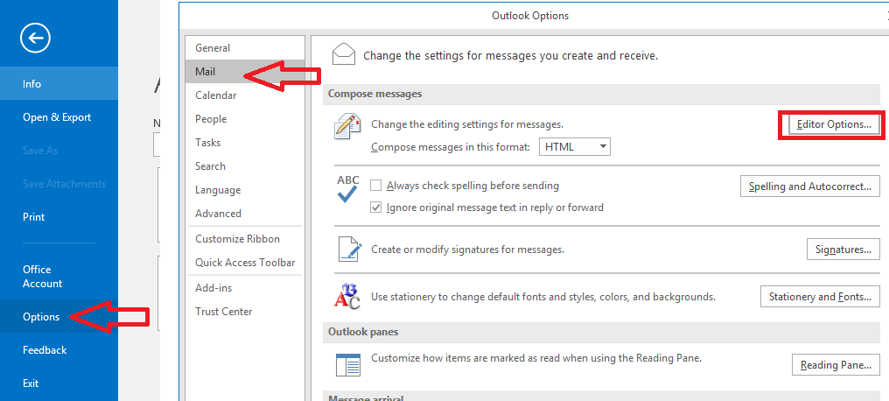Open the Signatures dialog button
Viewport: 889px width, 401px height.
tap(843, 249)
